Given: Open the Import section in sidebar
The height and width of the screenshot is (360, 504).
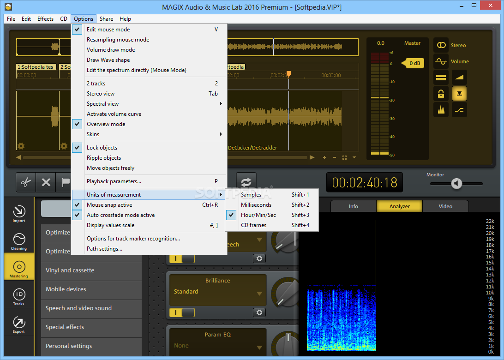Looking at the screenshot, I should pos(18,213).
